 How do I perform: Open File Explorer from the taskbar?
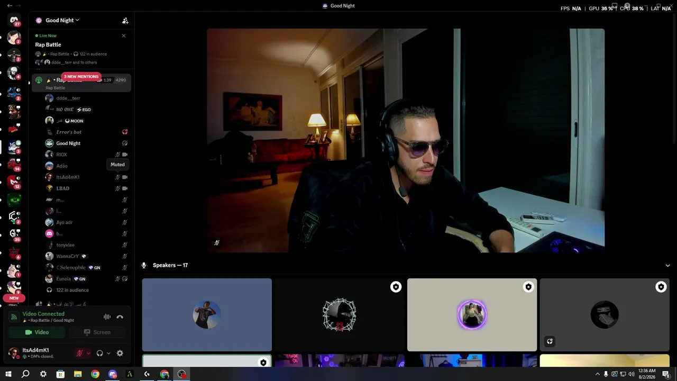coord(78,374)
